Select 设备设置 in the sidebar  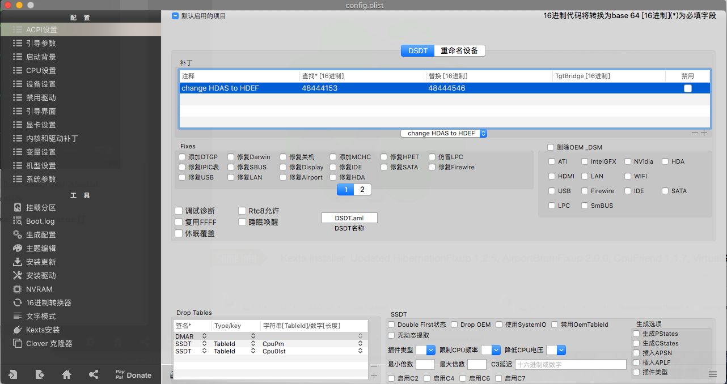(x=41, y=84)
